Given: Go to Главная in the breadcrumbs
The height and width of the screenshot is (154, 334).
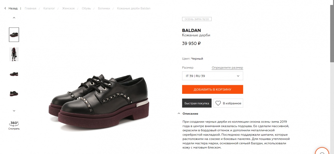Looking at the screenshot, I should [31, 8].
